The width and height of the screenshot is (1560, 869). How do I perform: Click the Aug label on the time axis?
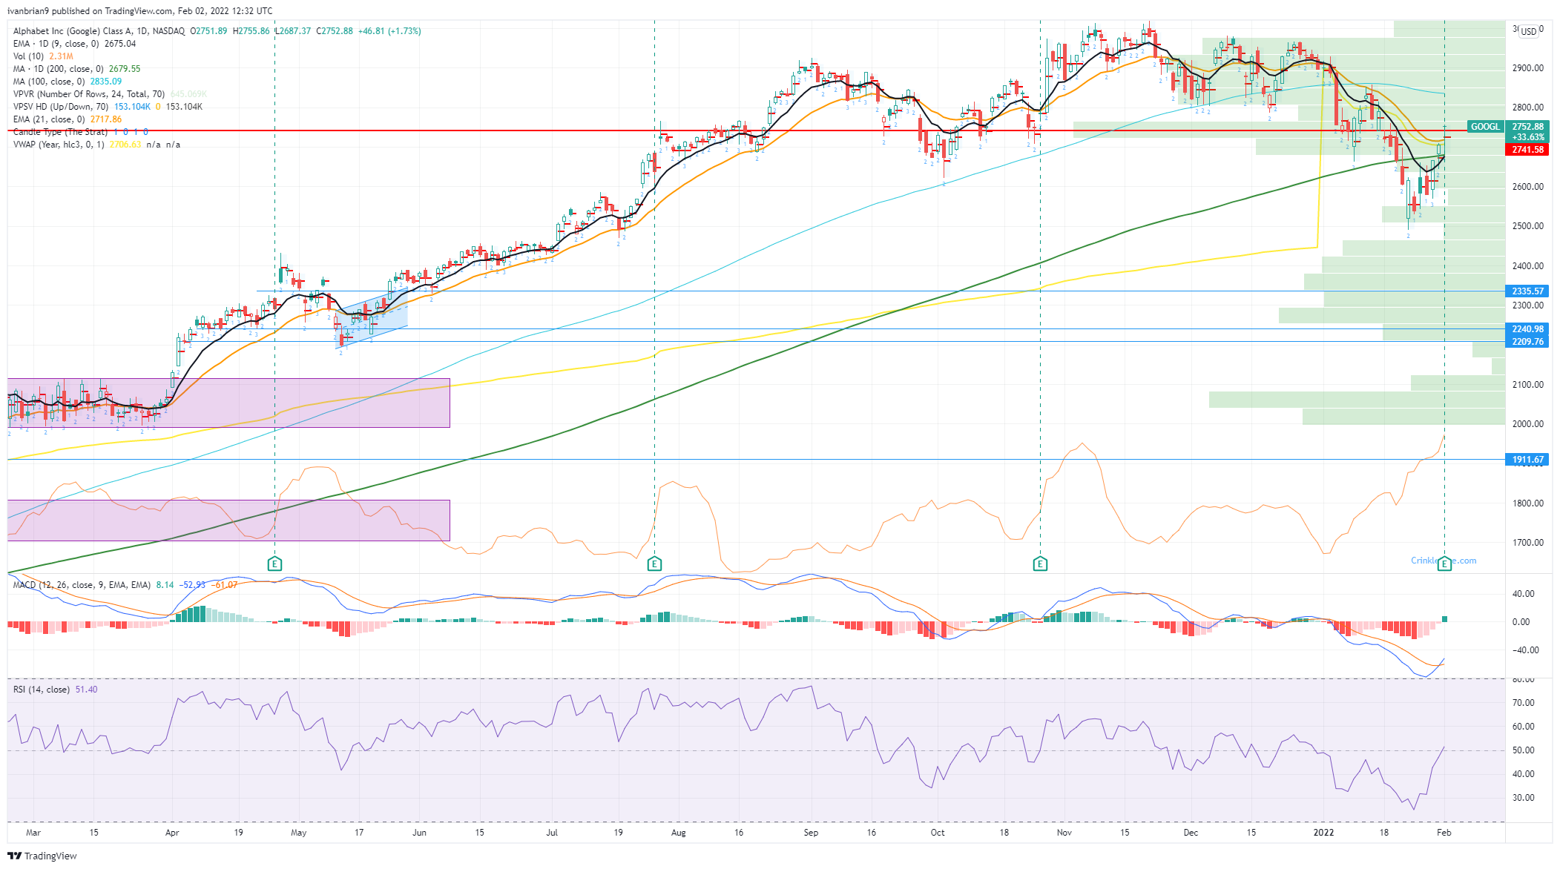679,833
